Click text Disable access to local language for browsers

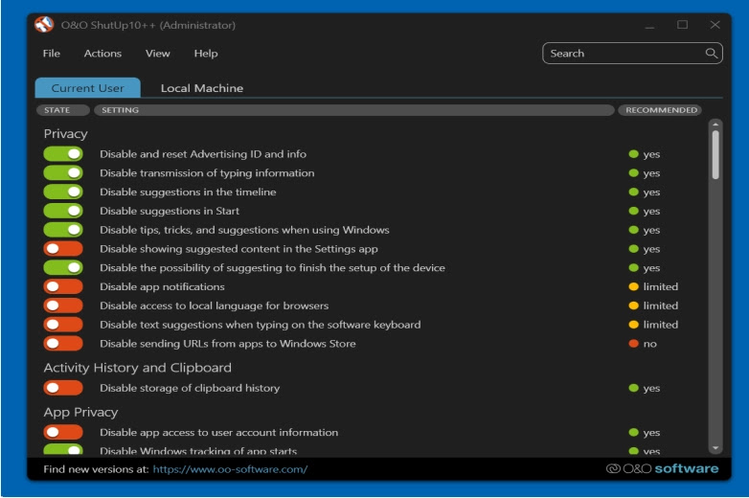214,306
